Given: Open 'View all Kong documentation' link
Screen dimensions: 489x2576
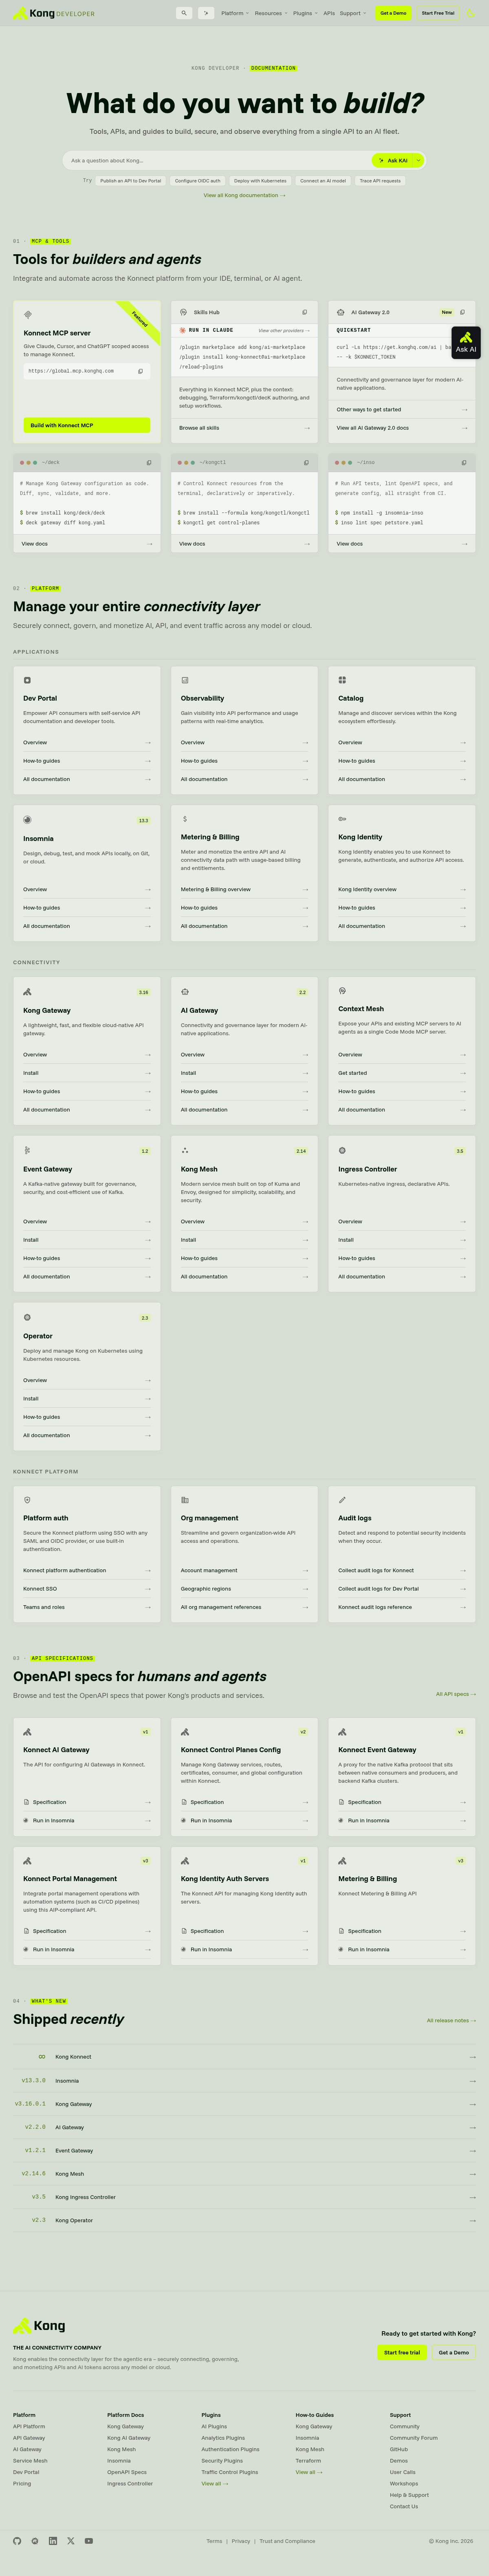Looking at the screenshot, I should pos(244,196).
